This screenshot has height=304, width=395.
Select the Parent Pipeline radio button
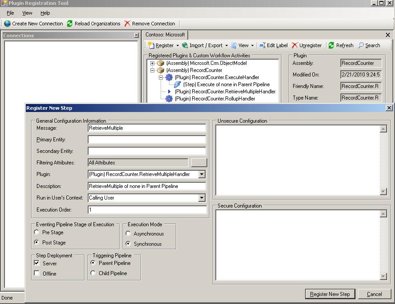(93, 263)
